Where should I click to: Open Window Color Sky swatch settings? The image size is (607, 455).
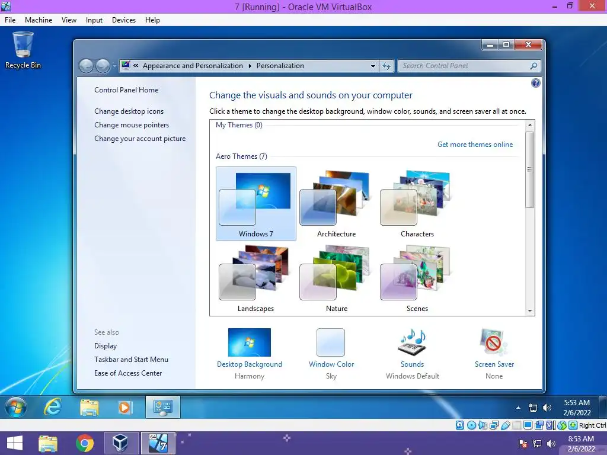331,354
